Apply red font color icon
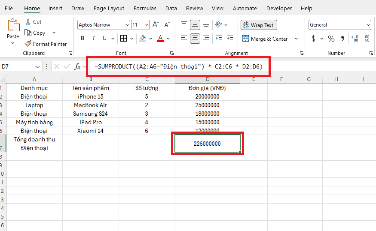376x231 pixels. tap(160, 39)
